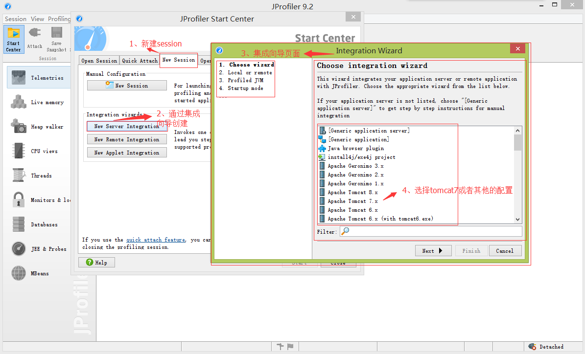
Task: Click the Cancel button in wizard
Action: 505,251
